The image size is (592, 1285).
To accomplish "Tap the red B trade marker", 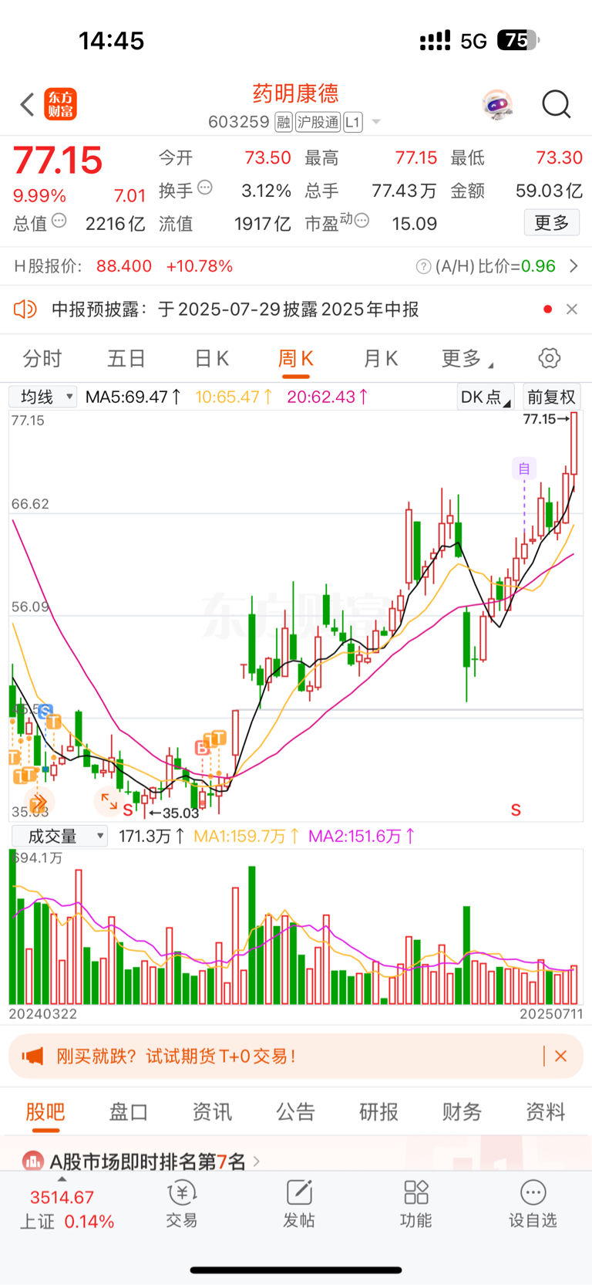I will tap(202, 748).
